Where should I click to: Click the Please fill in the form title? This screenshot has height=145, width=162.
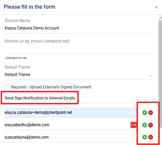click(29, 7)
